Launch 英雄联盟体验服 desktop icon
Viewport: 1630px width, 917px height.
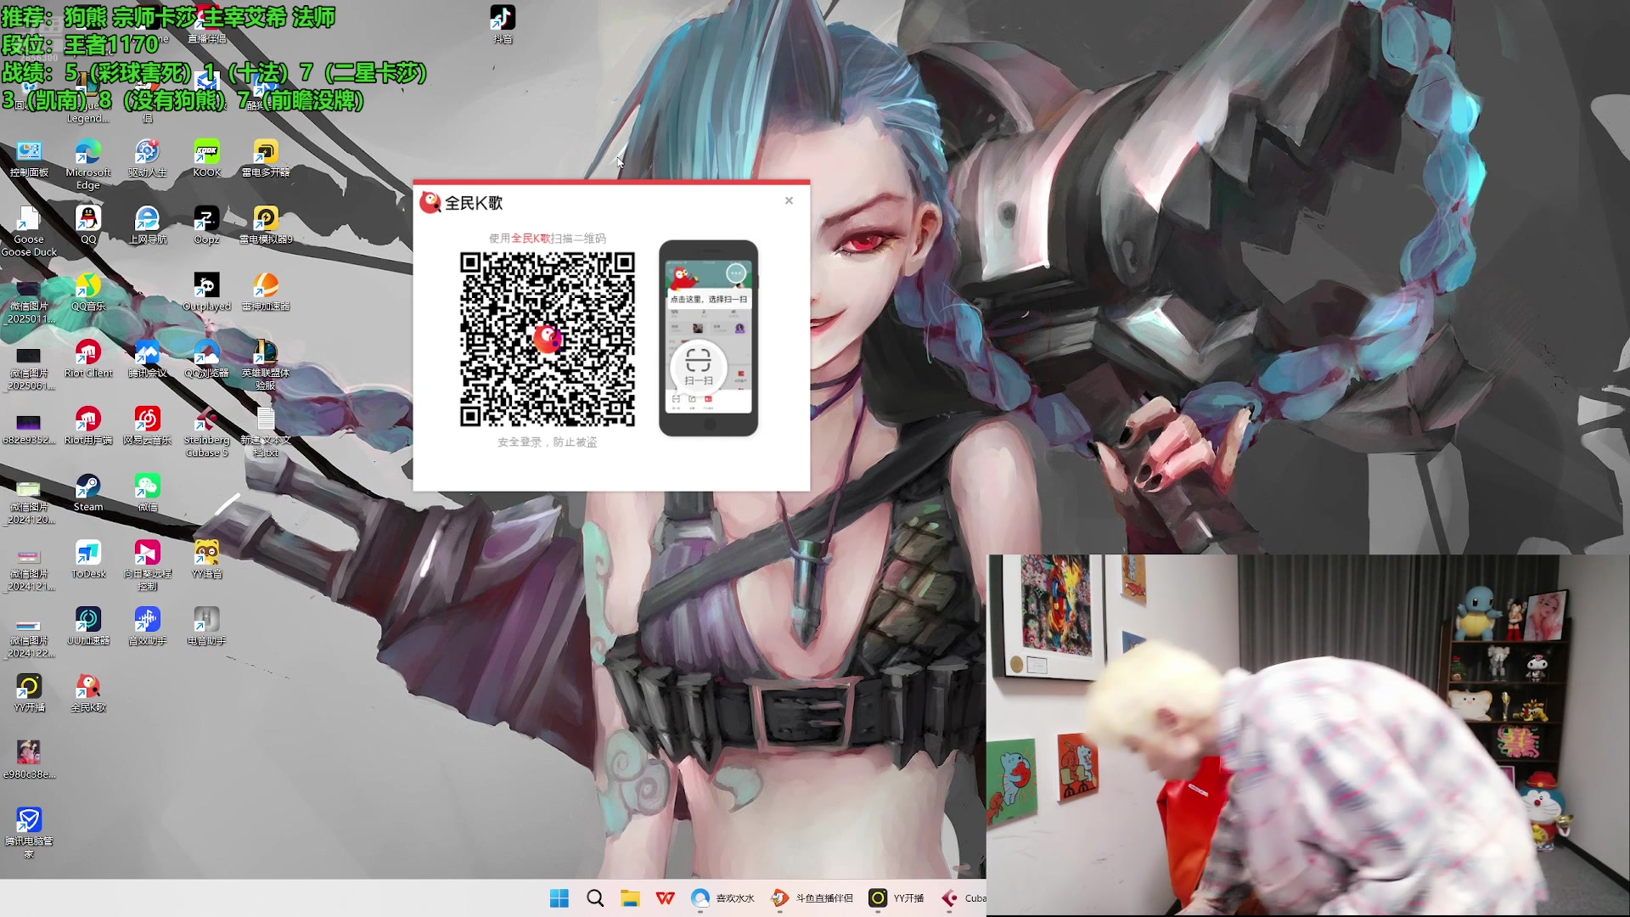click(x=266, y=365)
